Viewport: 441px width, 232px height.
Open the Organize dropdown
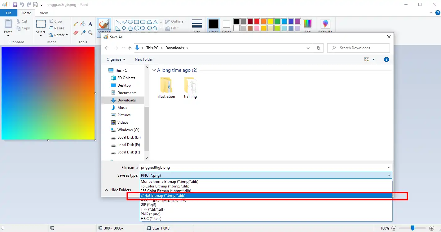[x=116, y=59]
